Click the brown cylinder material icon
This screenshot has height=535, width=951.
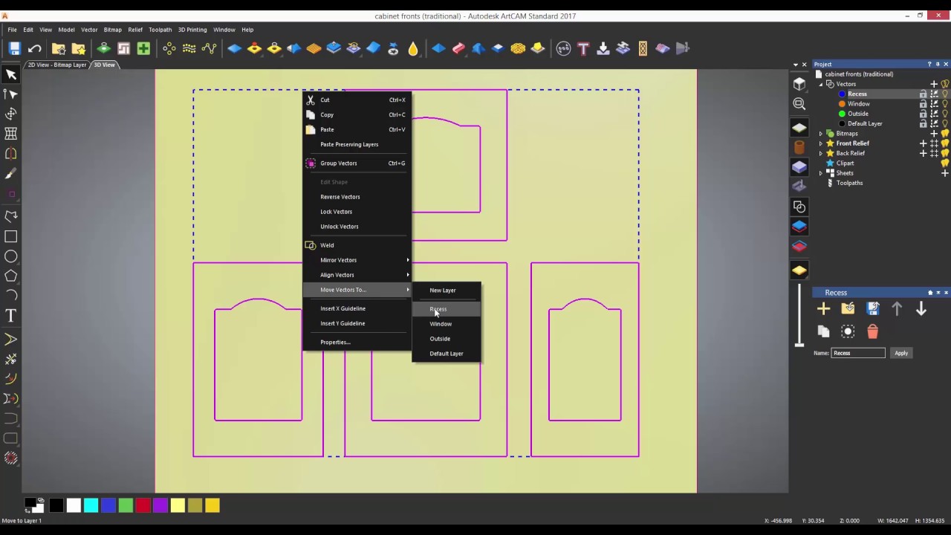coord(799,147)
